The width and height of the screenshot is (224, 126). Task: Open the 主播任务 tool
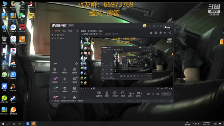[74, 71]
